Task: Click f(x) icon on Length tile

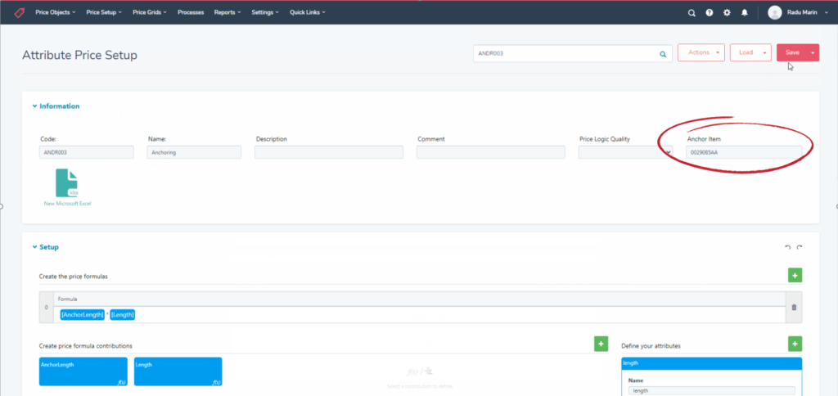Action: [x=216, y=381]
